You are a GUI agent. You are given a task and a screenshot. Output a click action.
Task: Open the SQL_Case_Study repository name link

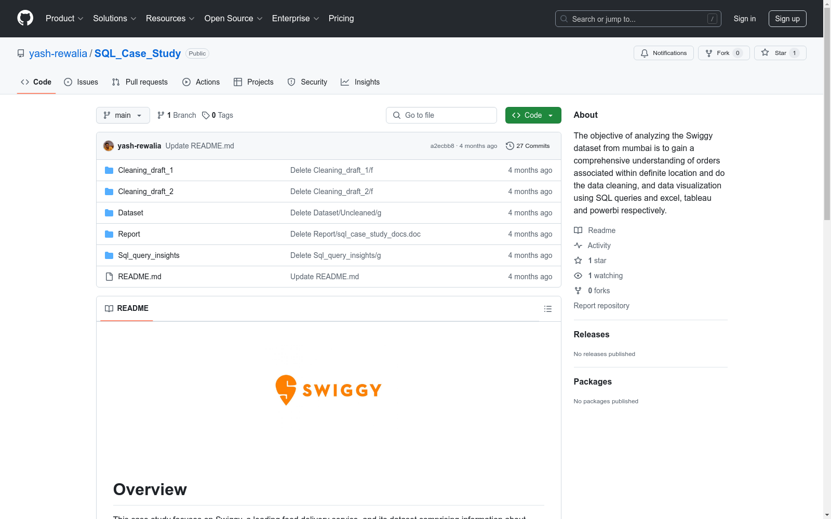tap(138, 53)
